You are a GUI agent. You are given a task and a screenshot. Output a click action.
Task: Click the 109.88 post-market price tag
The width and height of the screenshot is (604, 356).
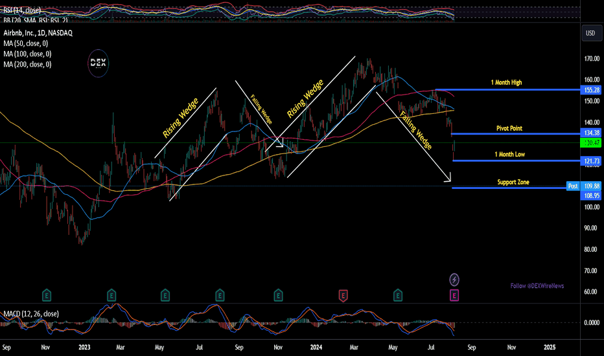[x=592, y=186]
